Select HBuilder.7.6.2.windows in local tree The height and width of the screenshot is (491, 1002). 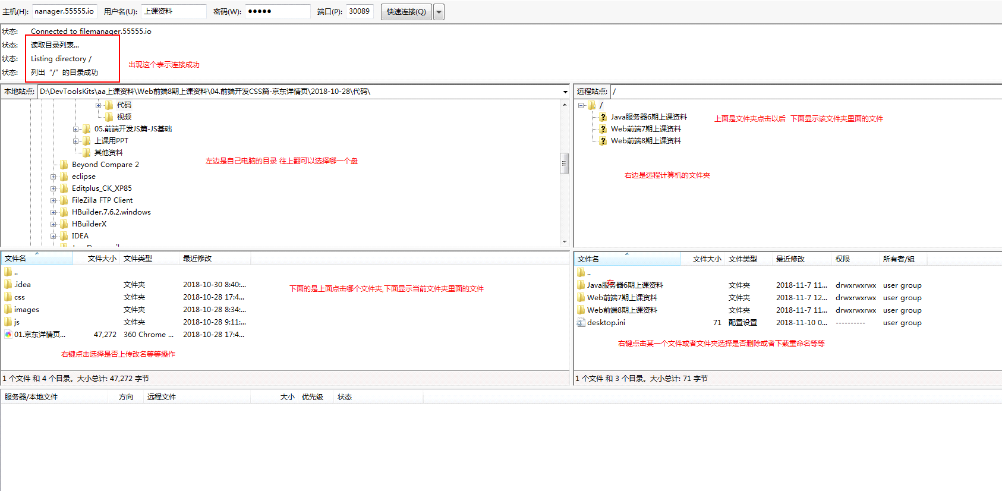click(111, 212)
